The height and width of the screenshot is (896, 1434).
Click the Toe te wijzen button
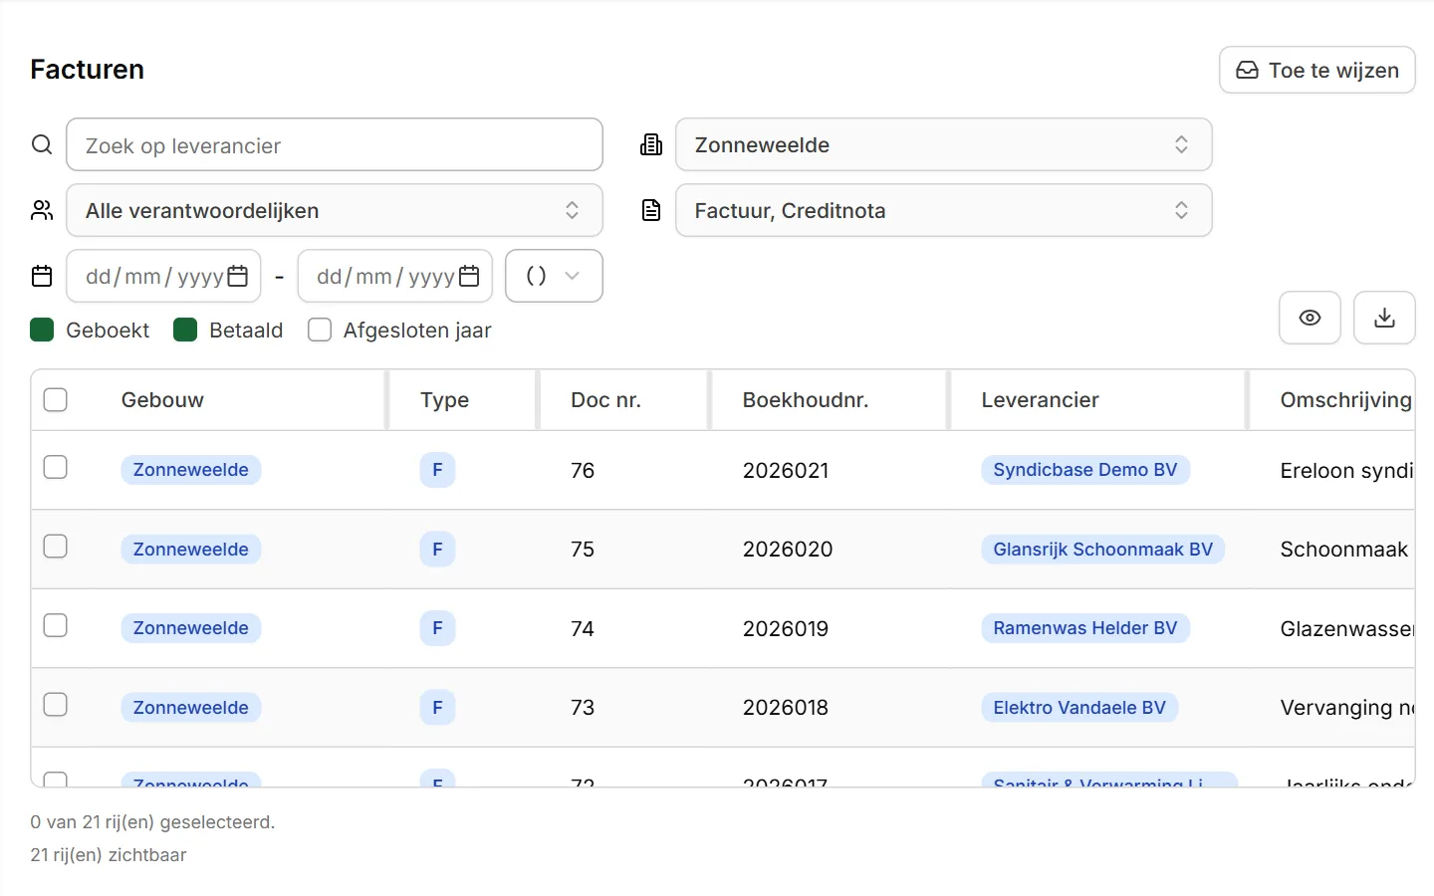1316,70
